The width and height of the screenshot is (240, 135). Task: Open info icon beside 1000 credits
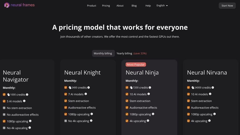pyautogui.click(x=27, y=95)
